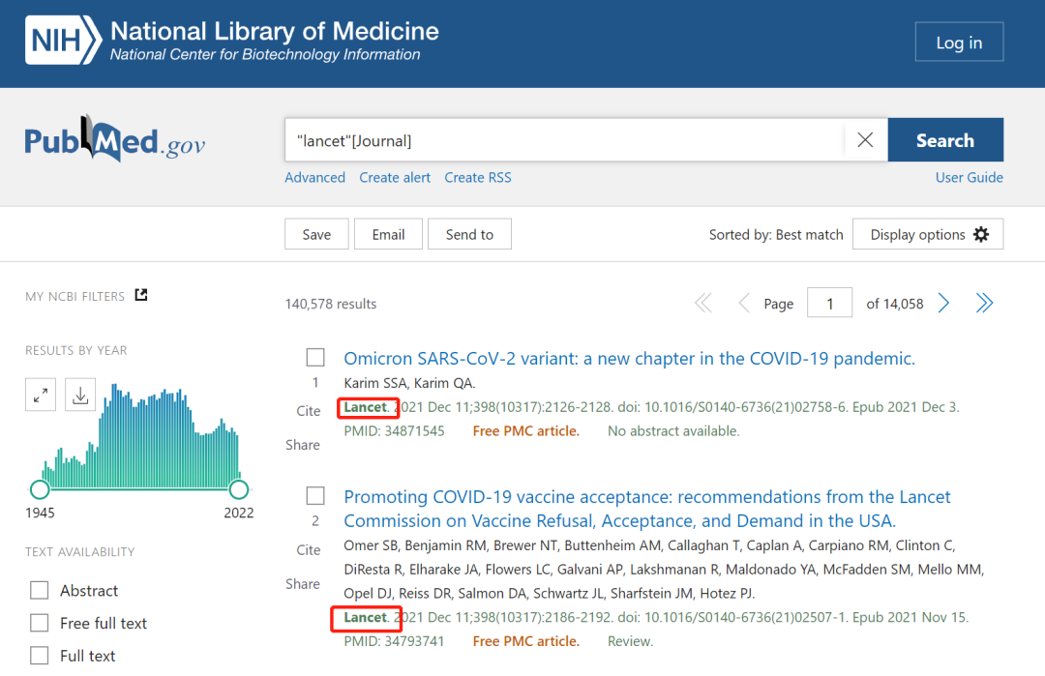Screen dimensions: 1045x676
Task: Click the expand icon on the year histogram
Action: click(x=40, y=395)
